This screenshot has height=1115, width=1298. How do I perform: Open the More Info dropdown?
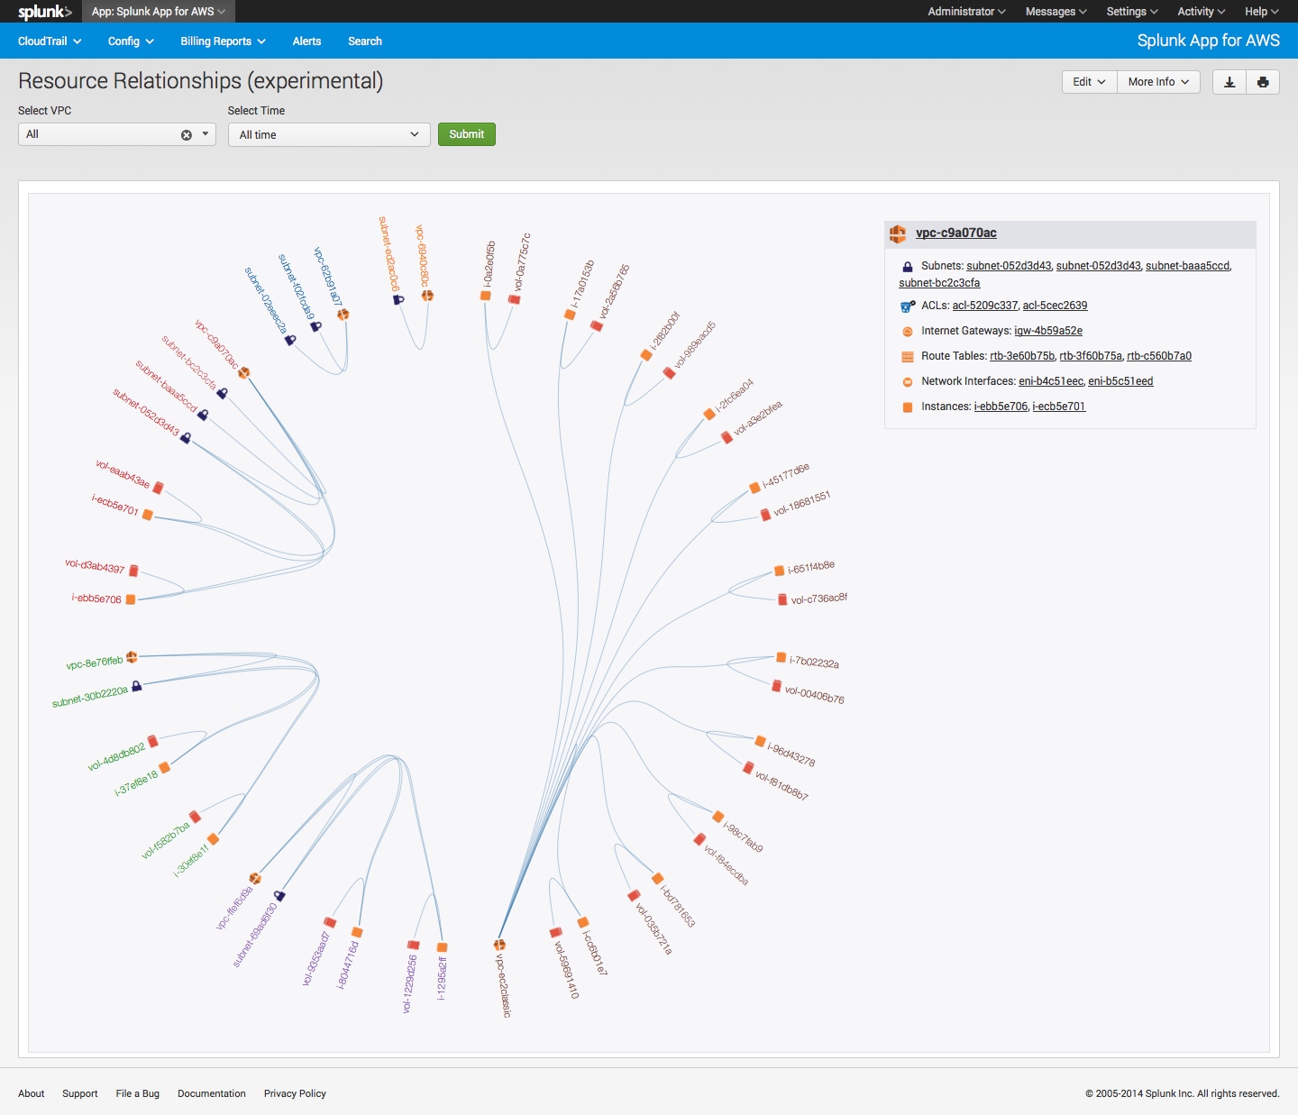click(x=1158, y=82)
